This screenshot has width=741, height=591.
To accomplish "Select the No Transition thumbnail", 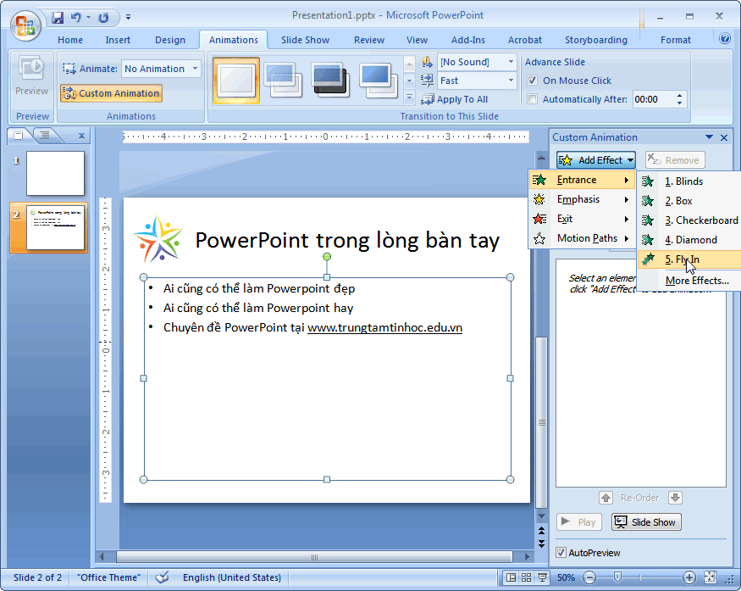I will click(x=236, y=80).
